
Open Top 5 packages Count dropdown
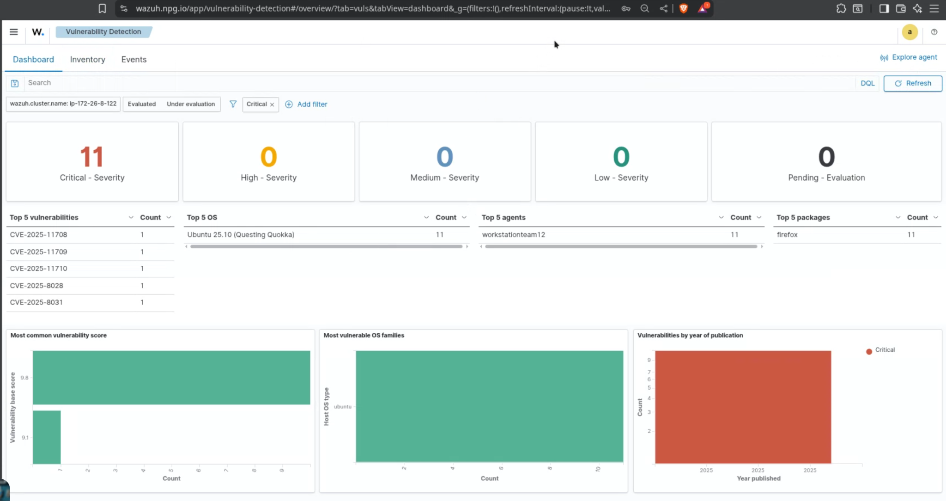click(935, 217)
